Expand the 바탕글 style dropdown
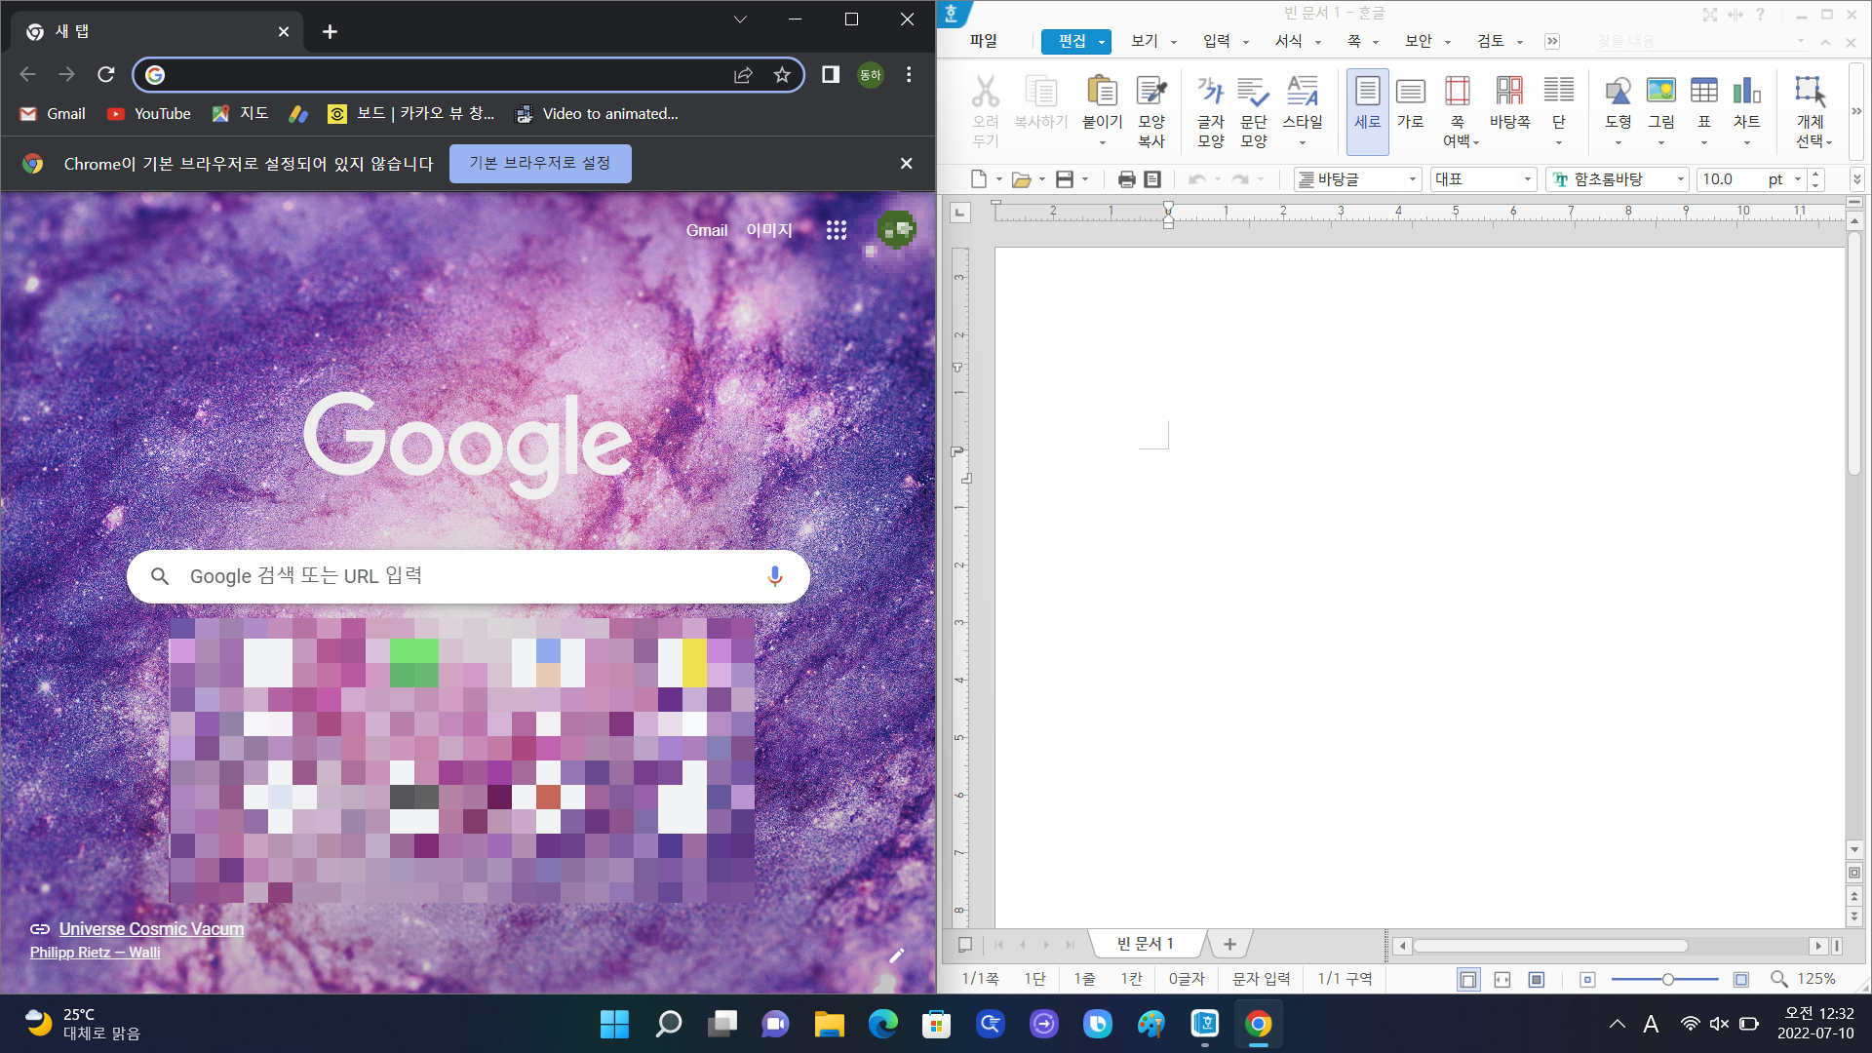 (x=1412, y=179)
